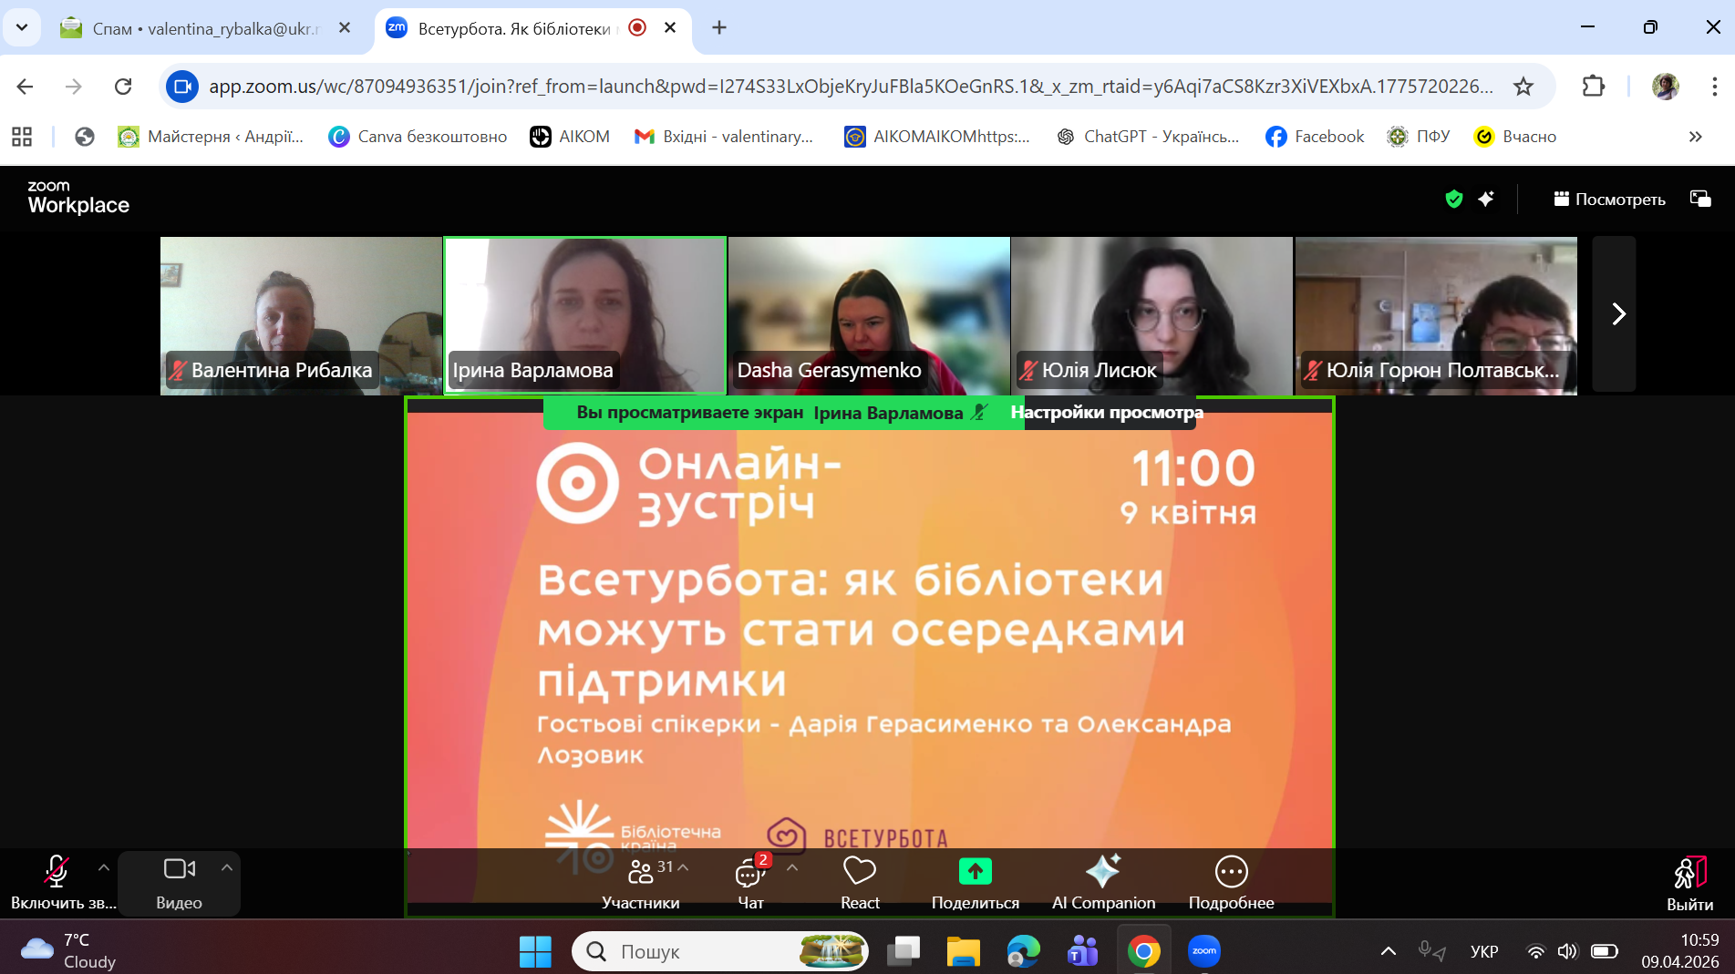Select Dasha Gerasymenko's video thumbnail
This screenshot has width=1735, height=974.
coord(869,314)
